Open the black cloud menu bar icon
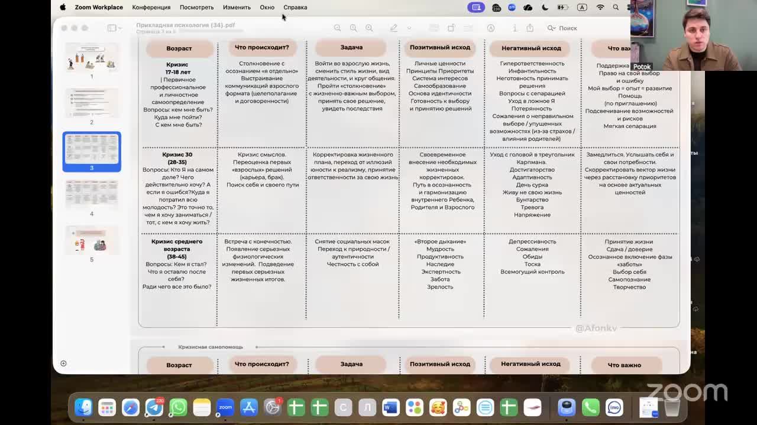 [528, 7]
